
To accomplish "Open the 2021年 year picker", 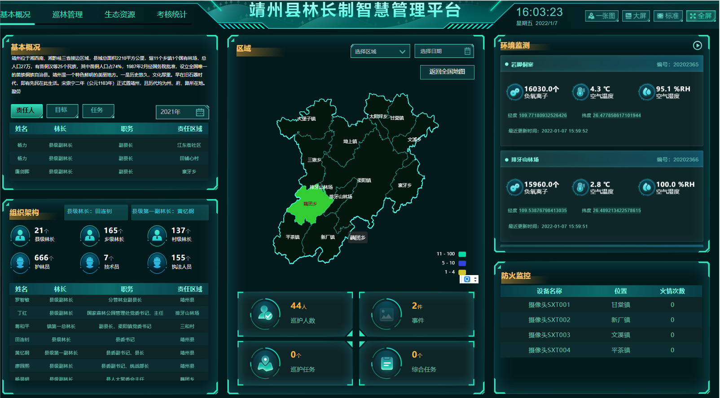I will [182, 112].
